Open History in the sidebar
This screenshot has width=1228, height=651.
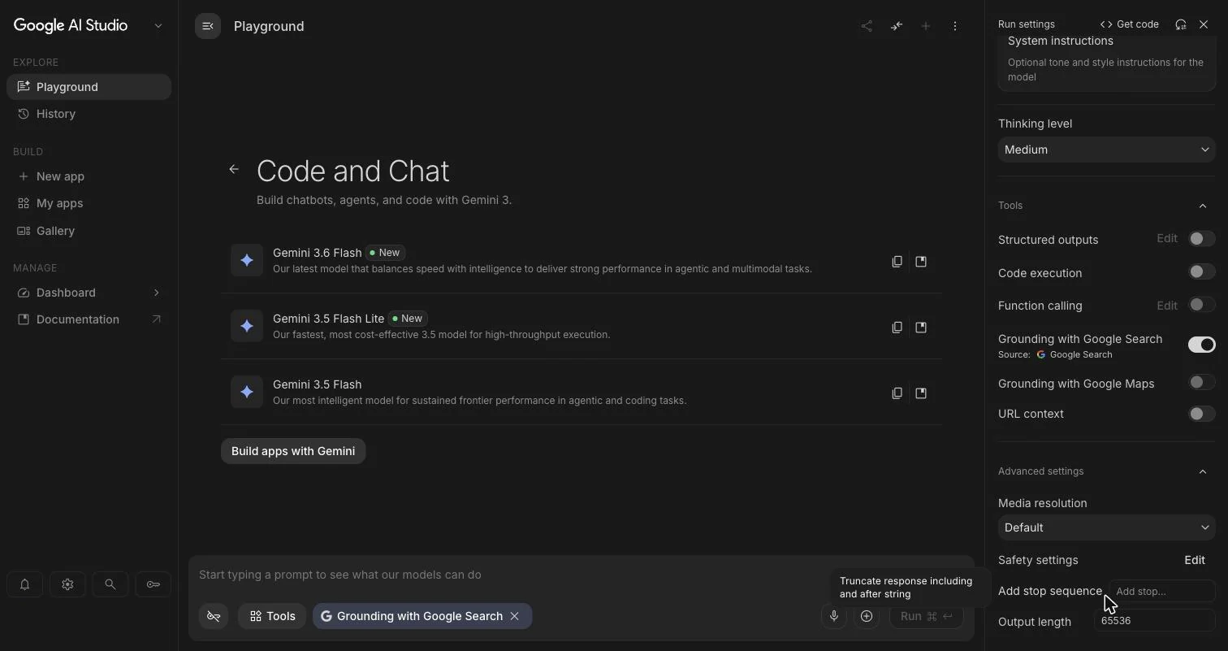89,114
